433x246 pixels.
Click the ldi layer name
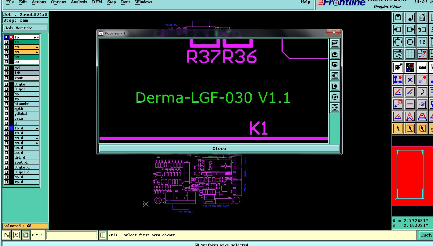pyautogui.click(x=27, y=73)
